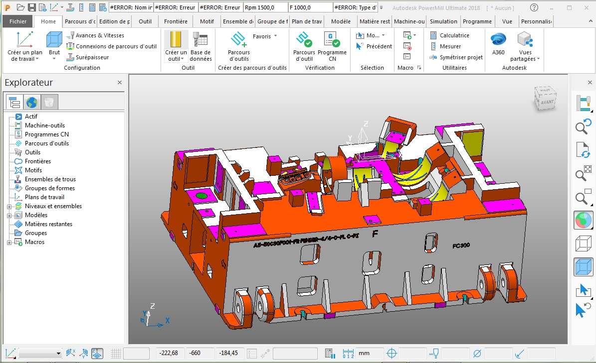
Task: Select the Parcours d'outils verification icon
Action: tap(304, 44)
